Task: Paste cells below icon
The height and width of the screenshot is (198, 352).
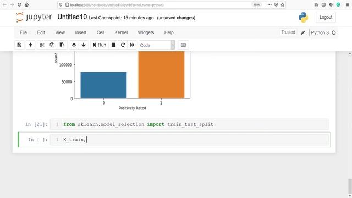Action: click(62, 45)
